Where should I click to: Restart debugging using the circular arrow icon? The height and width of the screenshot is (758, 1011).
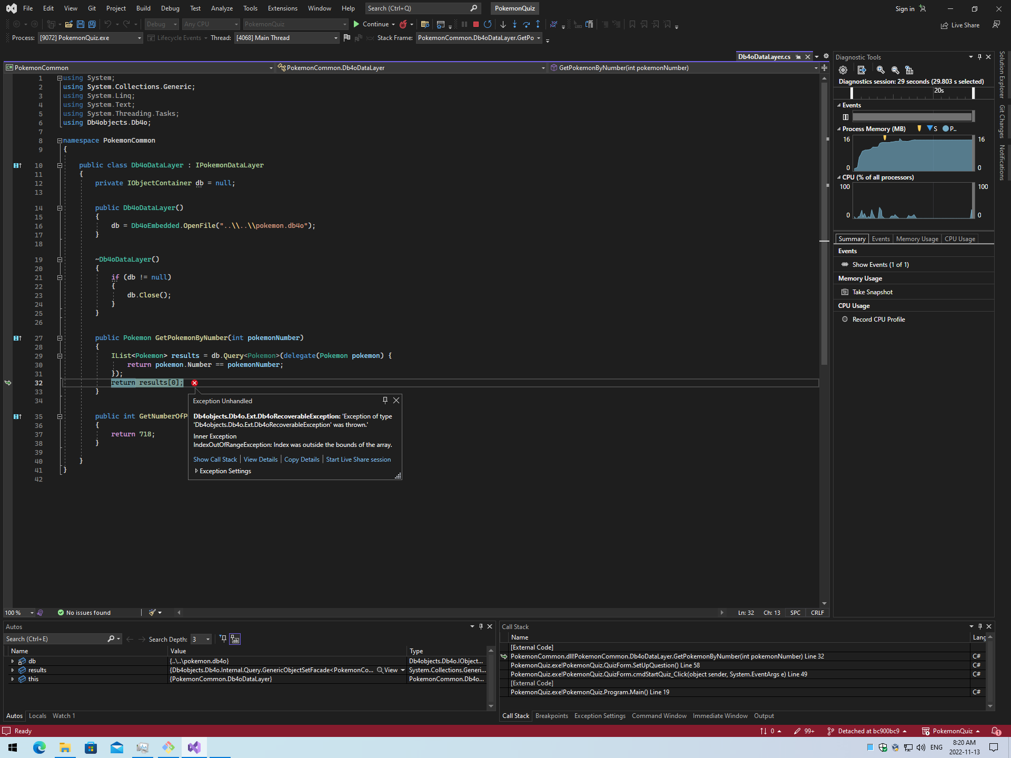[x=488, y=24]
